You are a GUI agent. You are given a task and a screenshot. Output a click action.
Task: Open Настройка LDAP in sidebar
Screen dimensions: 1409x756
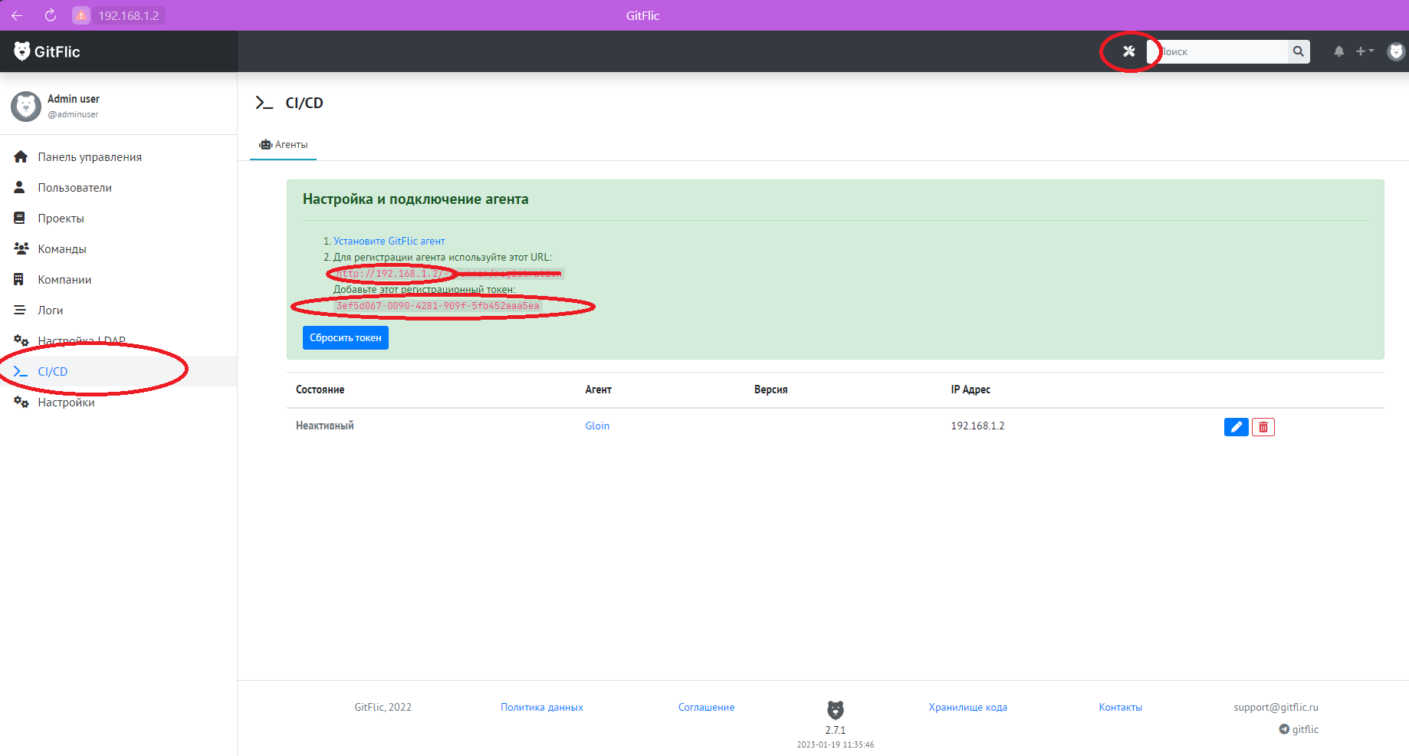81,340
